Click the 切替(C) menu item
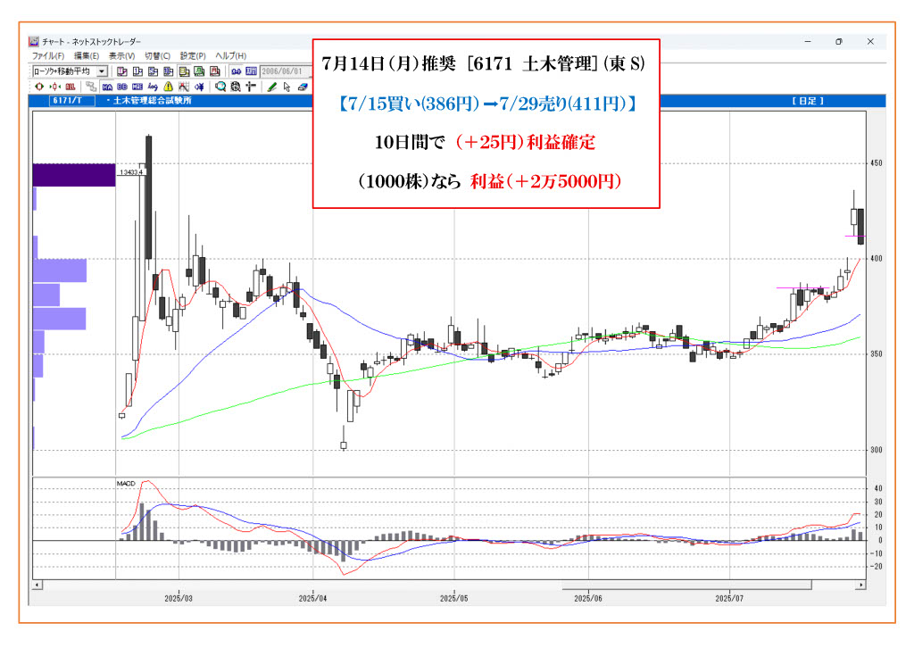914x648 pixels. coord(157,55)
